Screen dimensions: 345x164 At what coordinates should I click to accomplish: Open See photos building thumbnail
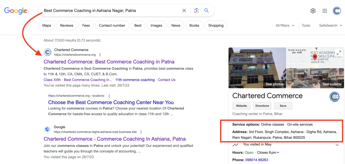257,68
